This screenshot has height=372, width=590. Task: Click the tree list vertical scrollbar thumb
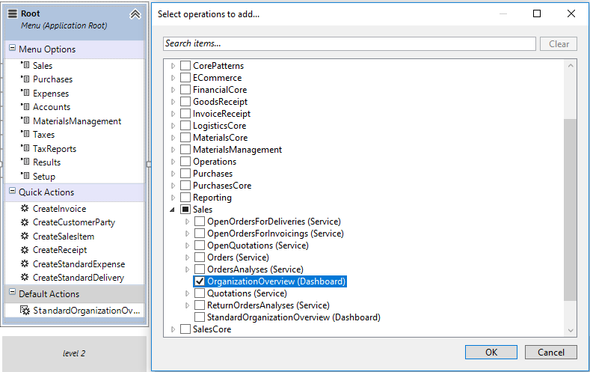[x=571, y=210]
